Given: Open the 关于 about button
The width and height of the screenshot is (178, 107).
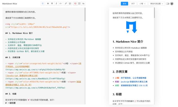Looking at the screenshot, I should coord(133,4).
